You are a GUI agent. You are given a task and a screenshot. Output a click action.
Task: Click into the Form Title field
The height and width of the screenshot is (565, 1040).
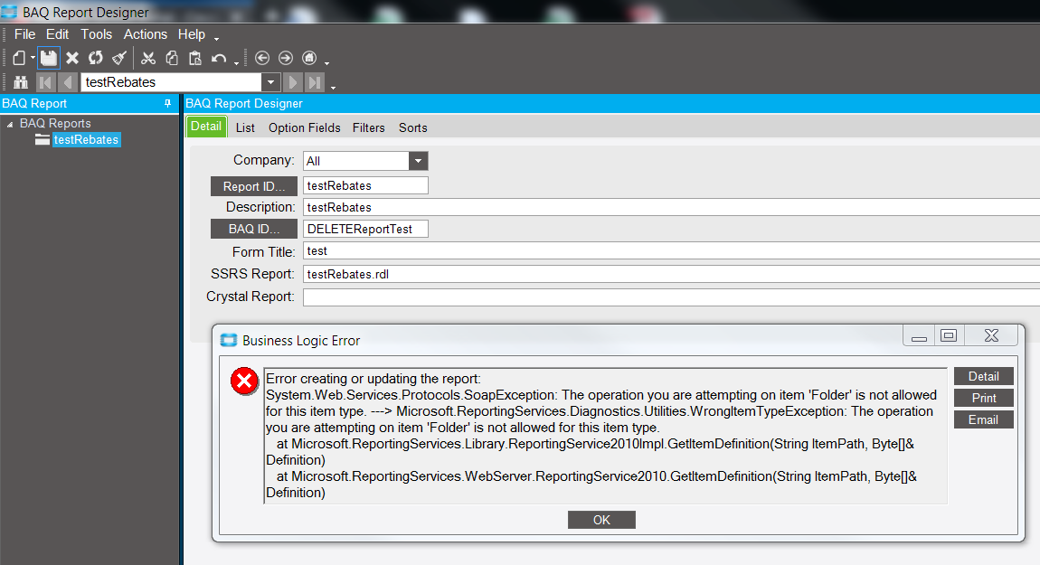671,250
